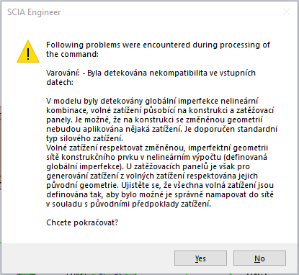Click the 'globální imperfekce). U zatěžovacích' line
This screenshot has height=275, width=299.
[x=148, y=166]
